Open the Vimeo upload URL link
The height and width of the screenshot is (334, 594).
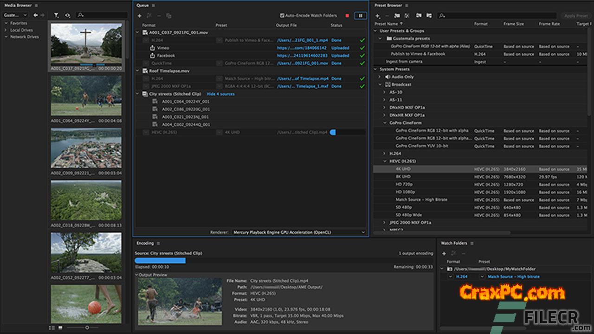coord(302,48)
